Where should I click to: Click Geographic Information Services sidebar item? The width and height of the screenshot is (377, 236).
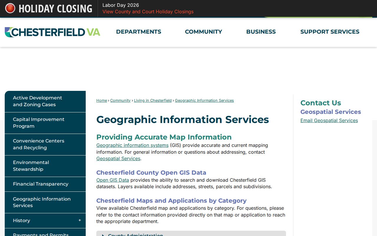click(x=45, y=202)
